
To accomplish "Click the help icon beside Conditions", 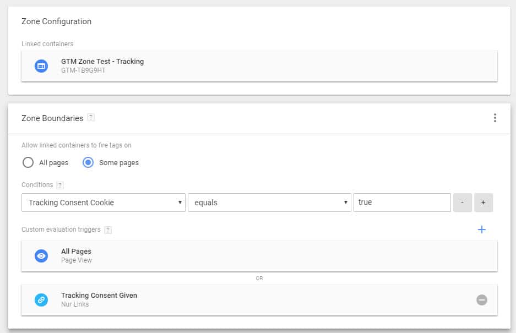I will (60, 185).
